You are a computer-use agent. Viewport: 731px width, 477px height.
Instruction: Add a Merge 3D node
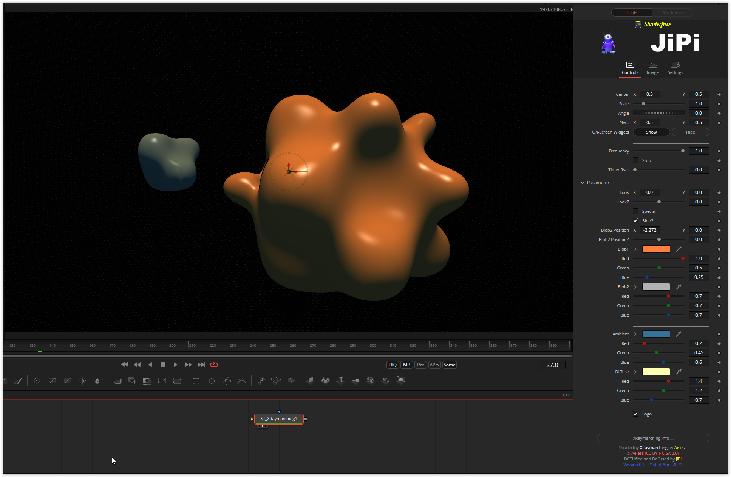355,380
